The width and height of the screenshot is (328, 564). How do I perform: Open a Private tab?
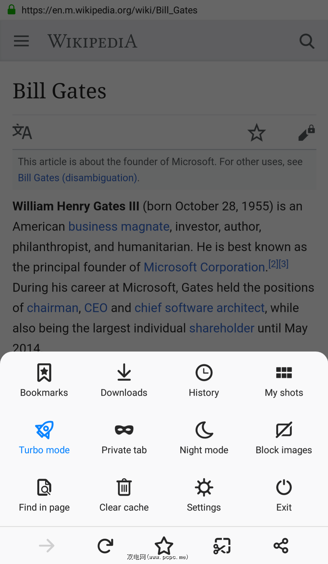tap(124, 437)
